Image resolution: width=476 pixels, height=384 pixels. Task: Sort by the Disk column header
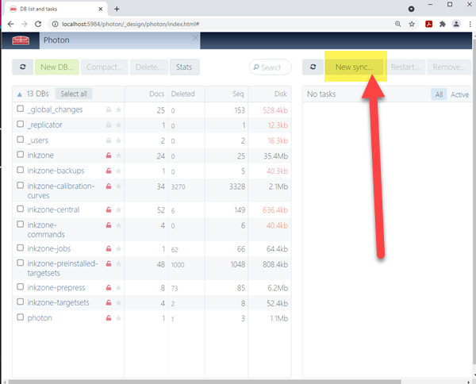click(x=281, y=94)
